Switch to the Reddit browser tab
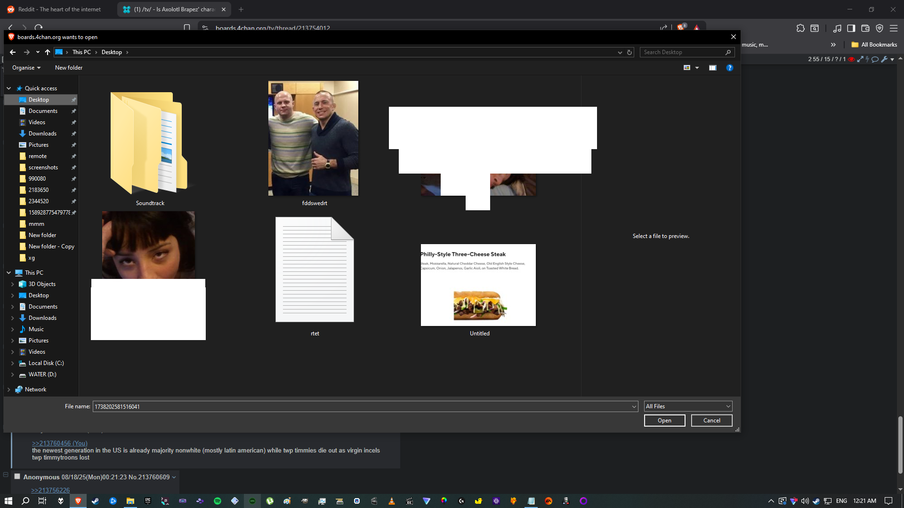This screenshot has height=508, width=904. 59,9
